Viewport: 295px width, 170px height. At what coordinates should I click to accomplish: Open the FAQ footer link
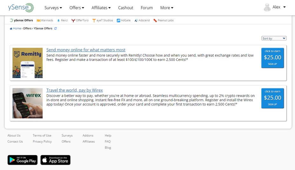pos(108,142)
